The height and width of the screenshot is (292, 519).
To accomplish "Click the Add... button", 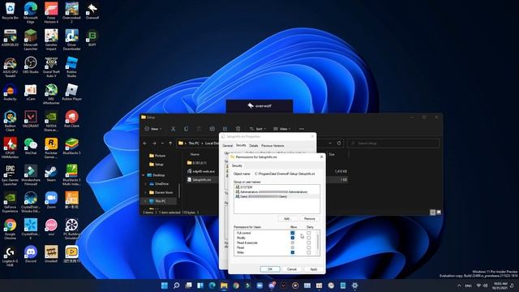I will click(x=287, y=218).
